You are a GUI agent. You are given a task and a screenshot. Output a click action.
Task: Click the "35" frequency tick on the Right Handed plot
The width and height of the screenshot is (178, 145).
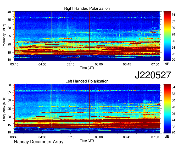tap(9, 20)
